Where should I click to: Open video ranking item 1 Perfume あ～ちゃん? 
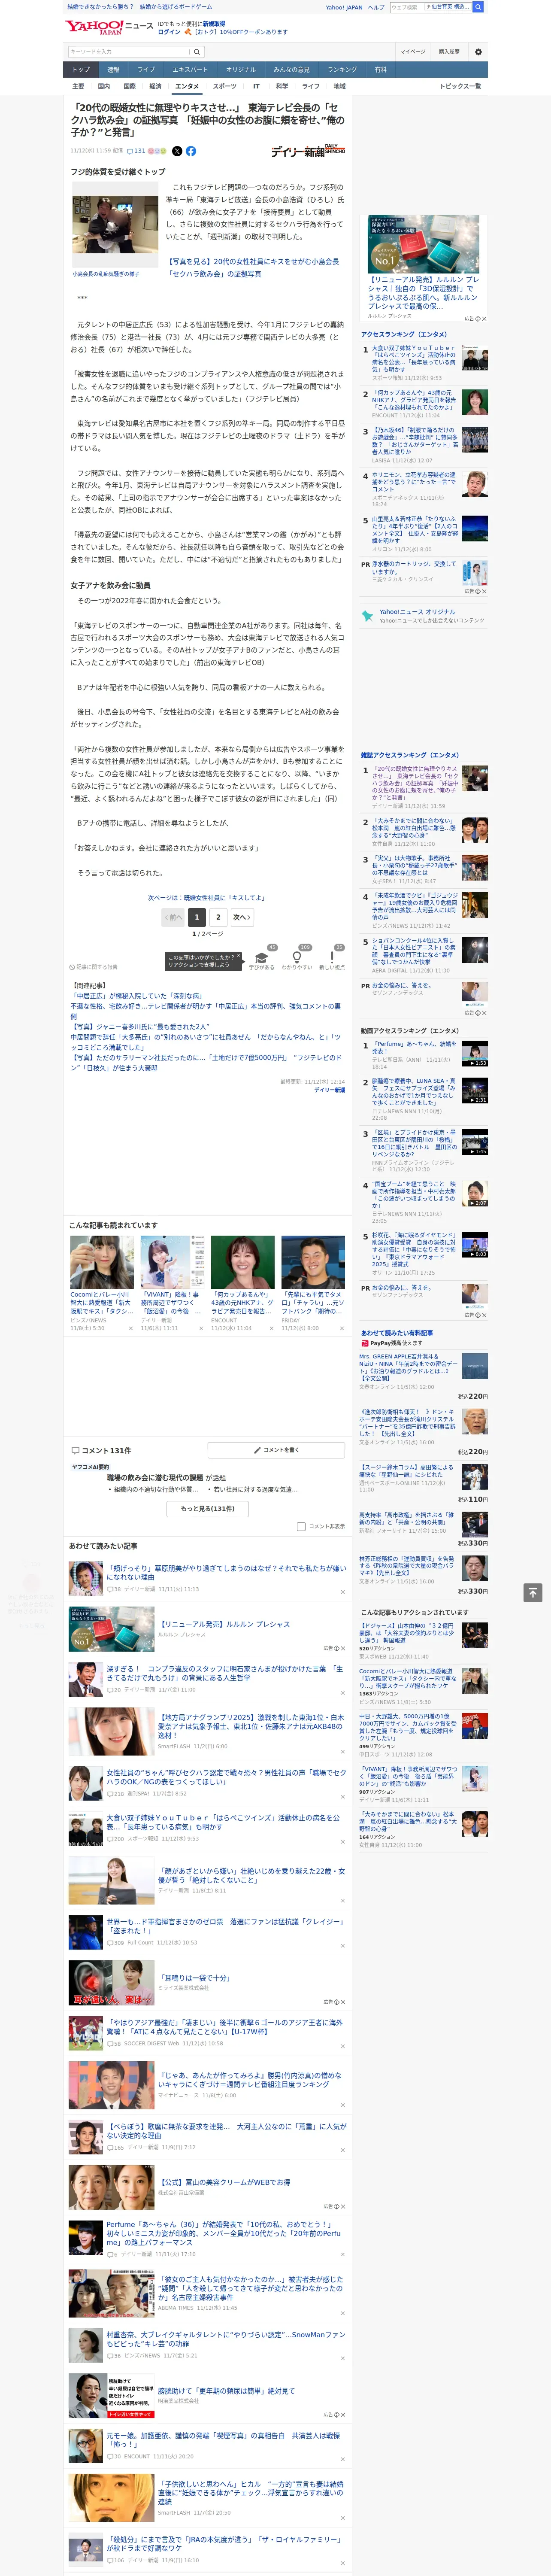pos(414,1048)
